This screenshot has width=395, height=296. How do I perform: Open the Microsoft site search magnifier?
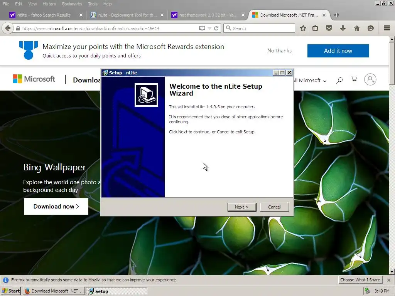tap(339, 80)
